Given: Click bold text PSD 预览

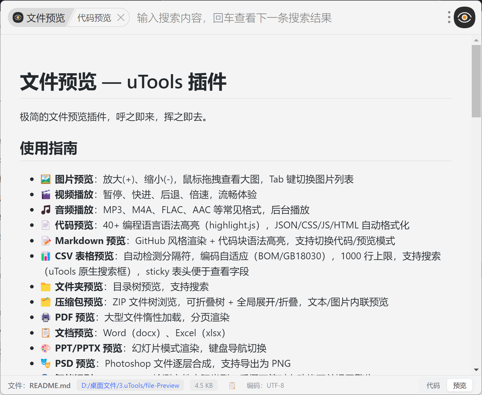Looking at the screenshot, I should [75, 363].
